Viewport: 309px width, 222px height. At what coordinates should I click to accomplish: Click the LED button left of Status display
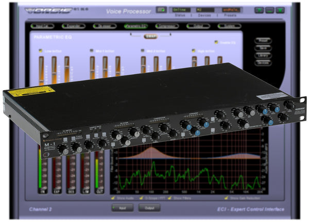161,10
